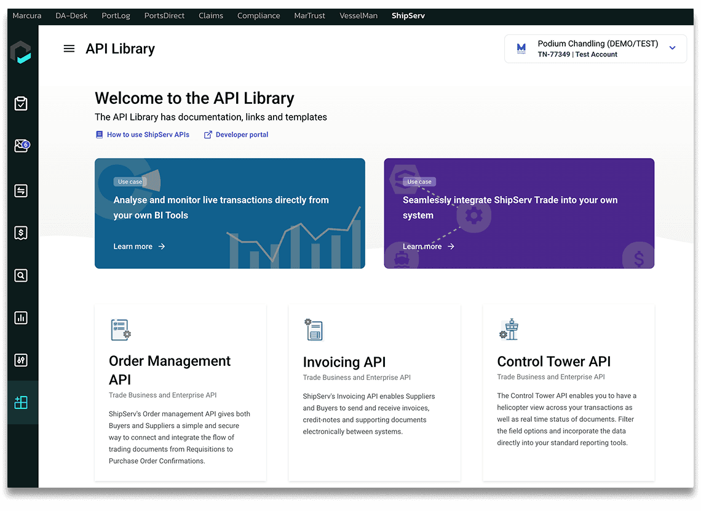The height and width of the screenshot is (511, 701).
Task: Click arrow next to Learn more on purple card
Action: pyautogui.click(x=451, y=247)
